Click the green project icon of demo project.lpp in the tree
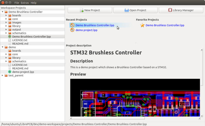 coord(10,72)
